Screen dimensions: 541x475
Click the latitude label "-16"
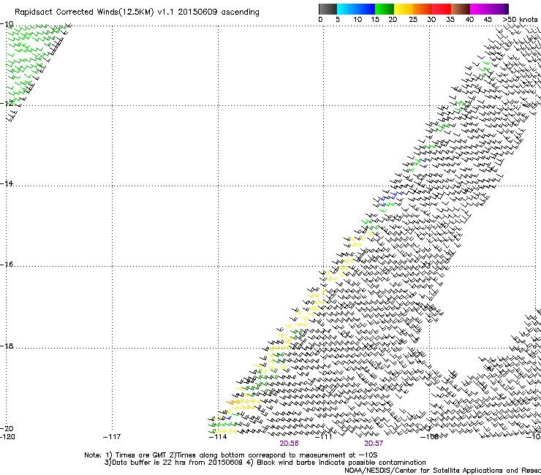[7, 265]
